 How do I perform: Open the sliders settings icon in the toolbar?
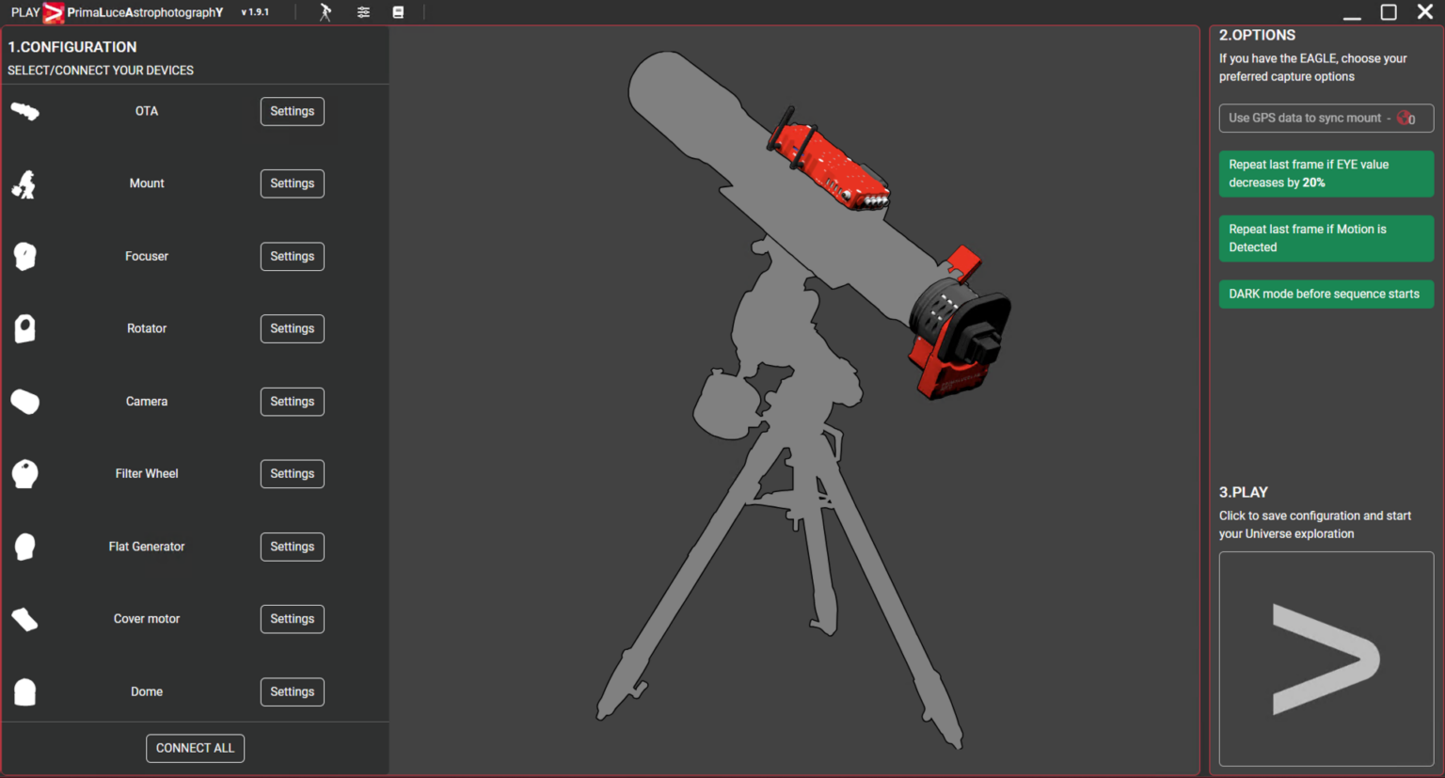click(363, 12)
